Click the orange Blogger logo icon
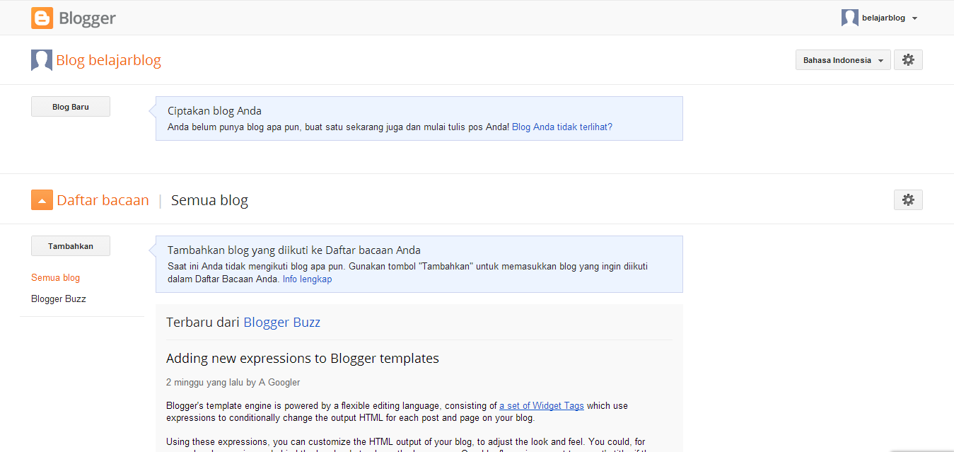The image size is (954, 452). (x=42, y=18)
